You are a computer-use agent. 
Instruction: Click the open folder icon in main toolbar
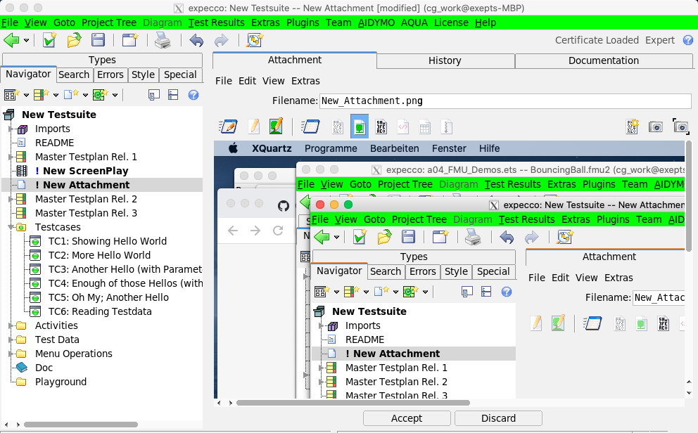pos(74,40)
